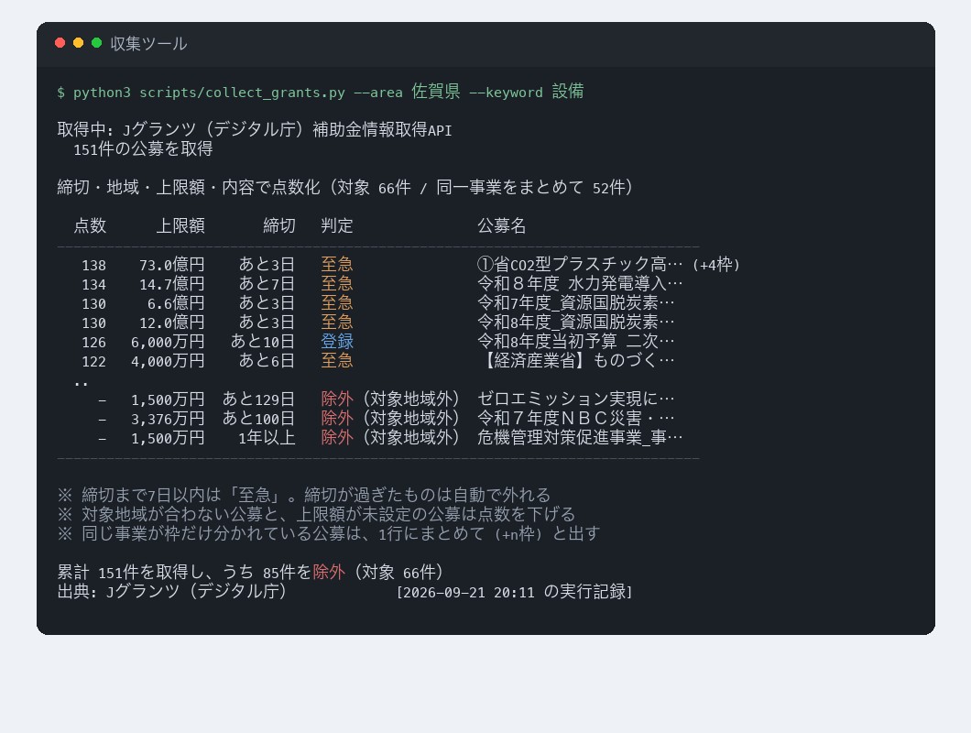Viewport: 971px width, 733px height.
Task: Click the window title 収集ツール
Action: point(148,43)
